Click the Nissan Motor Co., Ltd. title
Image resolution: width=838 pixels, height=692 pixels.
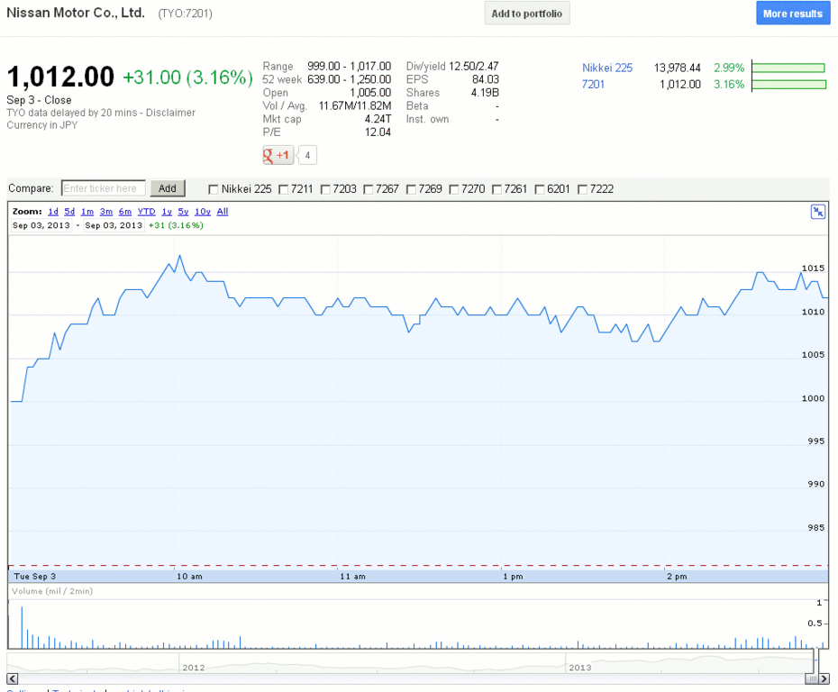(76, 13)
